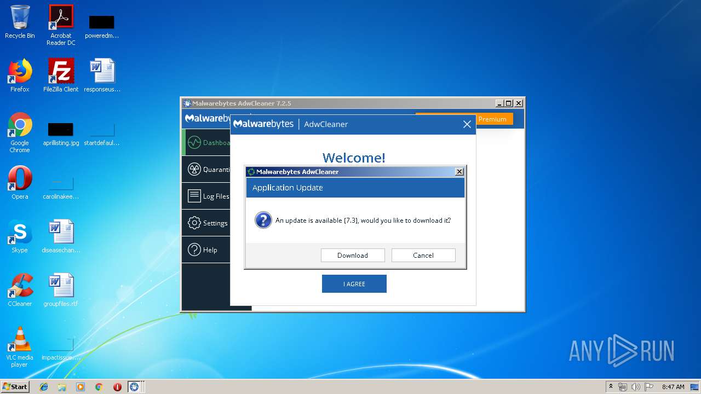
Task: Open the Windows Start menu
Action: [x=15, y=387]
